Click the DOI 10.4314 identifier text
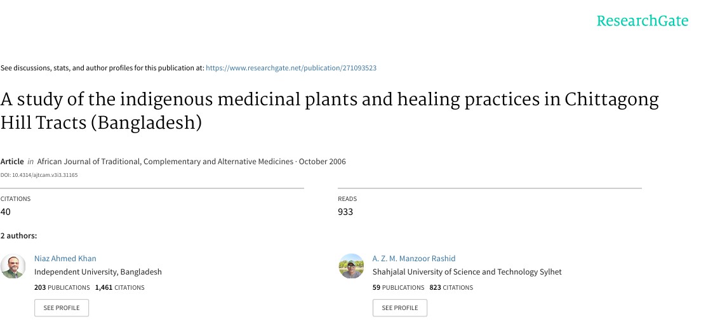713x324 pixels. (39, 175)
